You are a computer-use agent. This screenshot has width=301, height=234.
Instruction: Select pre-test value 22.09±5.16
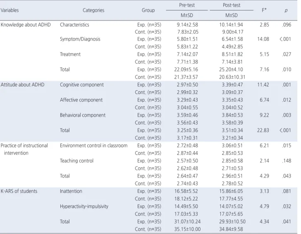point(186,70)
